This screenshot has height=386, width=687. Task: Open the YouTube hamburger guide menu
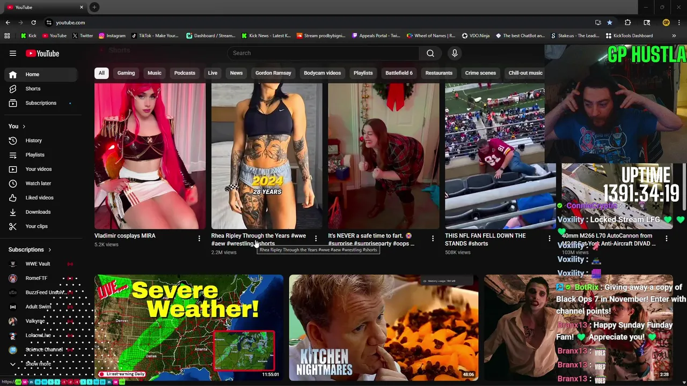coord(13,53)
